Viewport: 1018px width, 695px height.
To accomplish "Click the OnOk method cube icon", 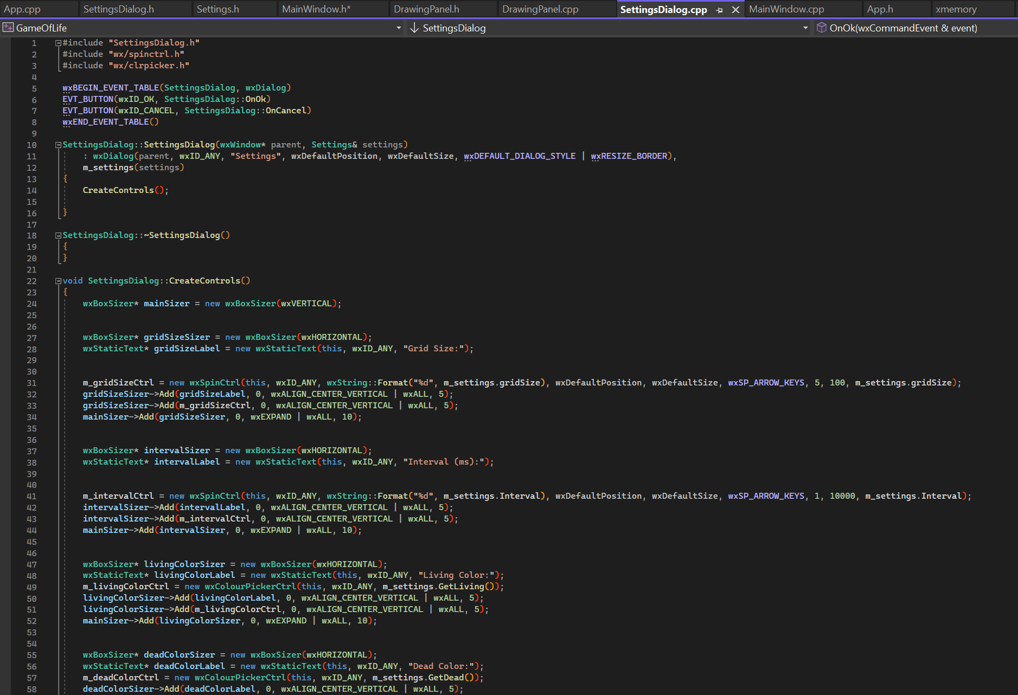I will 821,28.
